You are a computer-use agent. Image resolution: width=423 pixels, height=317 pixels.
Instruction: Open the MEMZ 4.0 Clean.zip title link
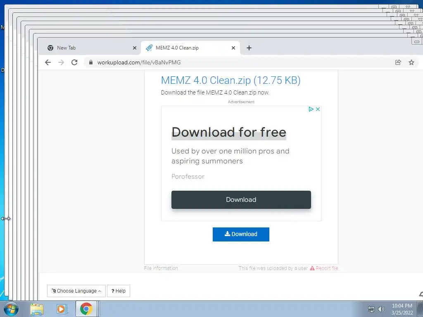(x=231, y=80)
